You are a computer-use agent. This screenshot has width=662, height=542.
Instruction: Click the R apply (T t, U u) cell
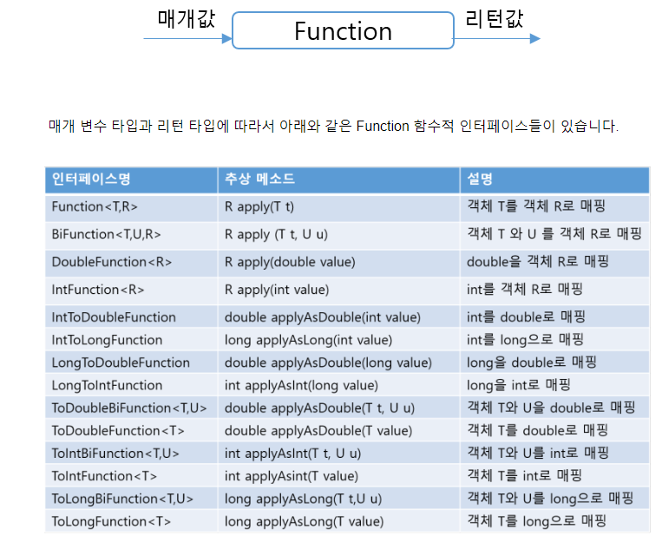tap(338, 235)
